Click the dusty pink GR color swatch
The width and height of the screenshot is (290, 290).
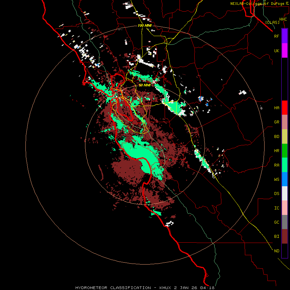pyautogui.click(x=285, y=122)
